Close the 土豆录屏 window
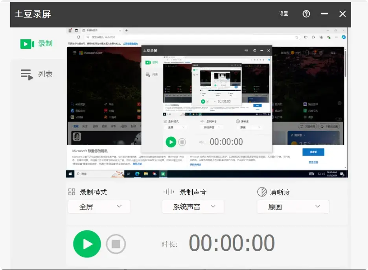This screenshot has height=270, width=368. 342,14
